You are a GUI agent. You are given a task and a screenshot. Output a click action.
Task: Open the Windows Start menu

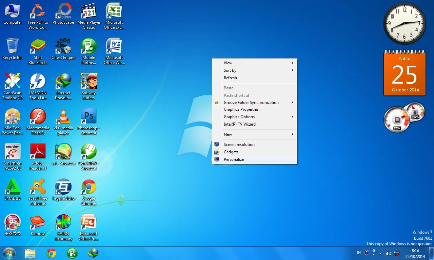click(x=9, y=253)
